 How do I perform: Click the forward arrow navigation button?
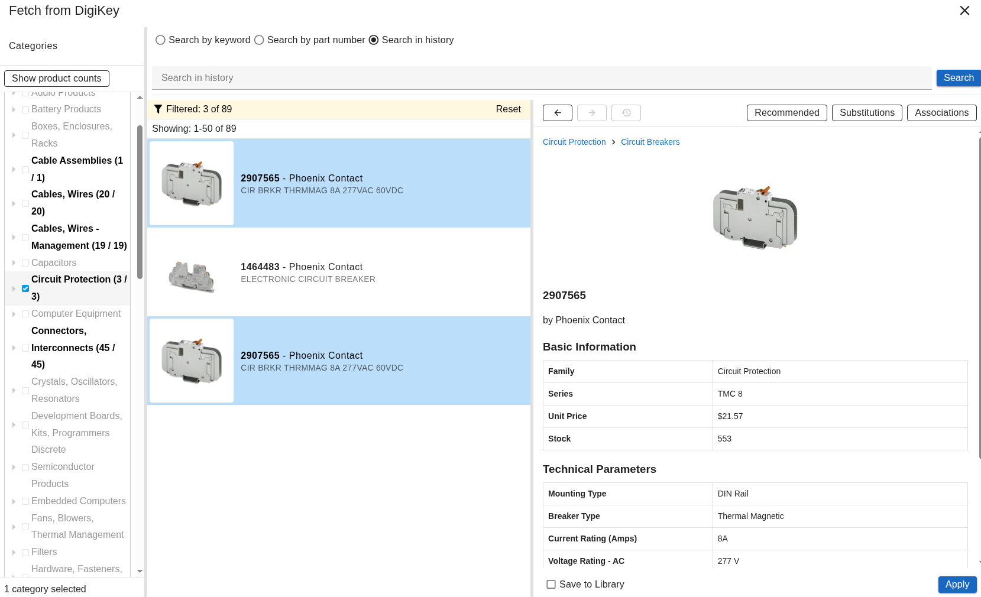point(592,113)
